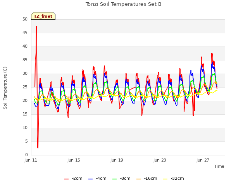The height and width of the screenshot is (186, 248).
Task: Click the red line minimum near 3 degrees
Action: point(38,148)
